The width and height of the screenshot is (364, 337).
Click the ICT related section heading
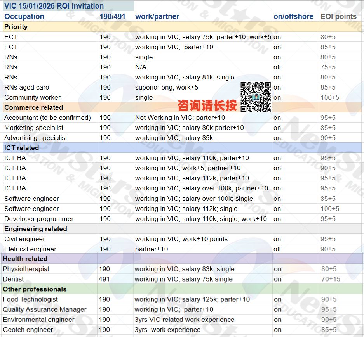pyautogui.click(x=22, y=148)
